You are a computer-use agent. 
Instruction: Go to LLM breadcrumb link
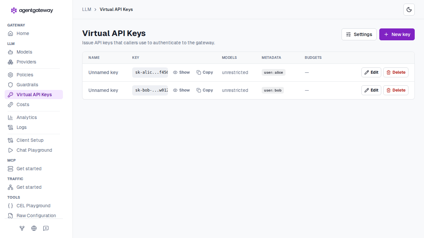coord(87,9)
